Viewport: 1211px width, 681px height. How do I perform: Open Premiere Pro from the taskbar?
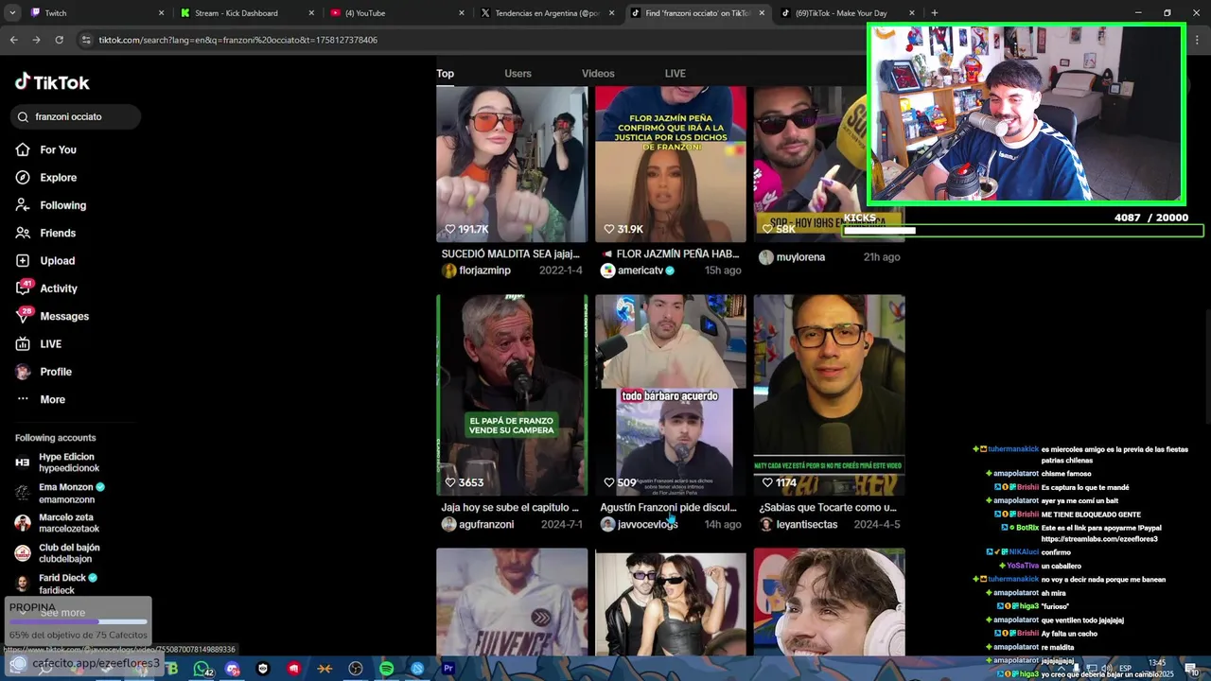tap(448, 669)
